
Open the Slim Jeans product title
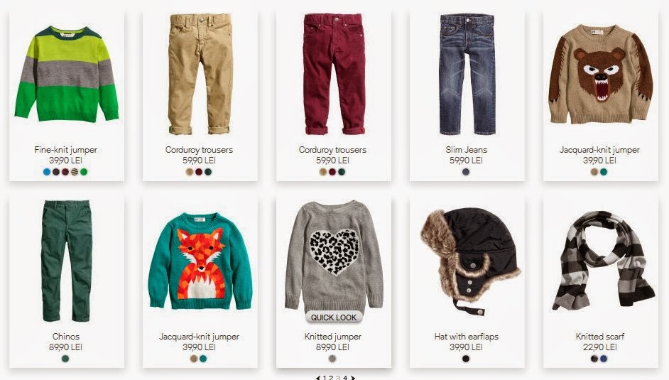coord(467,150)
